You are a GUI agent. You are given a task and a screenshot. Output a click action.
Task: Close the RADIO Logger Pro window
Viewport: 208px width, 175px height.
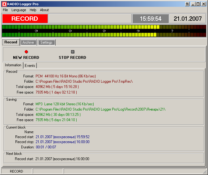coord(204,4)
